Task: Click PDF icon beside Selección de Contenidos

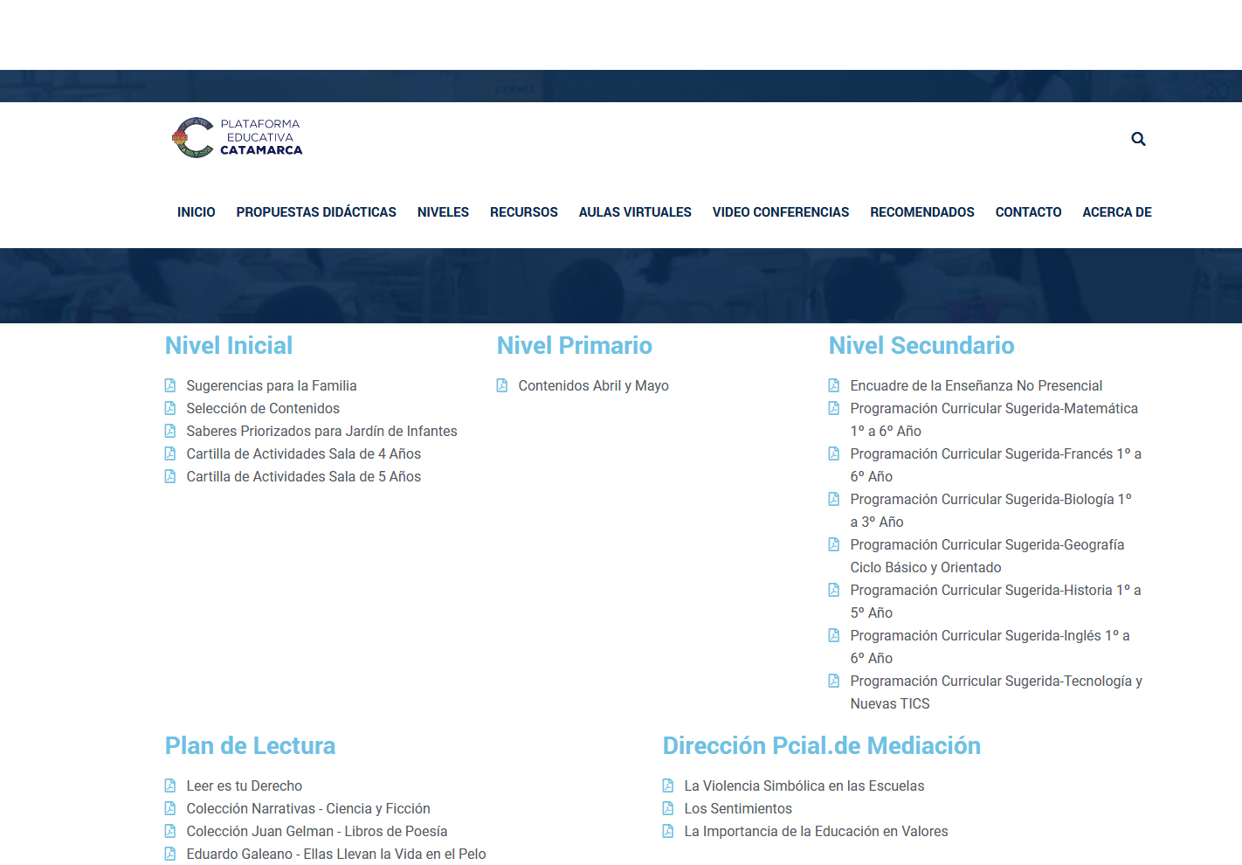Action: (x=170, y=408)
